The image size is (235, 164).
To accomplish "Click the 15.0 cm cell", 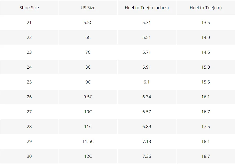I will click(x=206, y=67).
